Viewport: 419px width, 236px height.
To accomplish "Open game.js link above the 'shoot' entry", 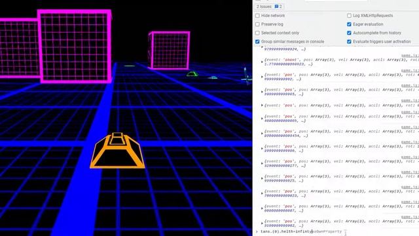I will tap(410, 55).
